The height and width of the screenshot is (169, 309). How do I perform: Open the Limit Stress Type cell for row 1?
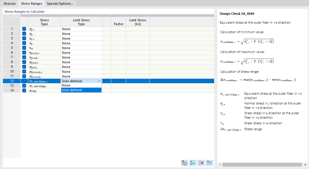point(81,29)
